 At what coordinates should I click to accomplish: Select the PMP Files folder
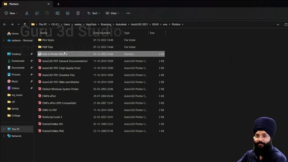101,47
